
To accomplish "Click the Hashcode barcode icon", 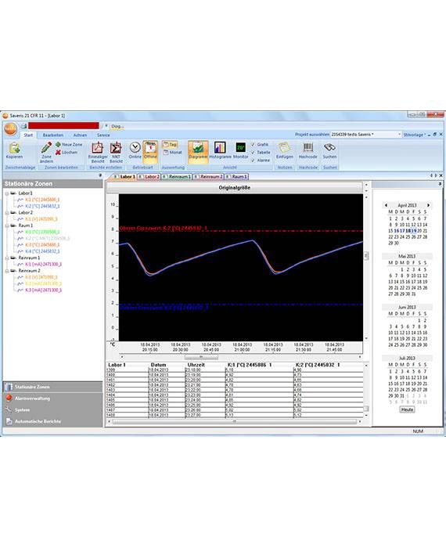I will [x=308, y=147].
